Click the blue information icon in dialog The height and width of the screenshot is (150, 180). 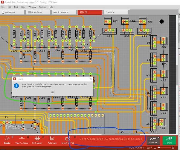[16, 86]
